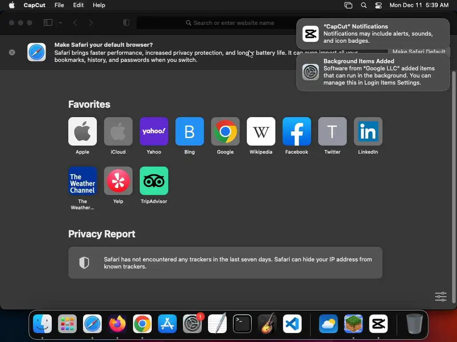Image resolution: width=457 pixels, height=342 pixels.
Task: Open The Weather Channel favorite
Action: click(x=83, y=181)
